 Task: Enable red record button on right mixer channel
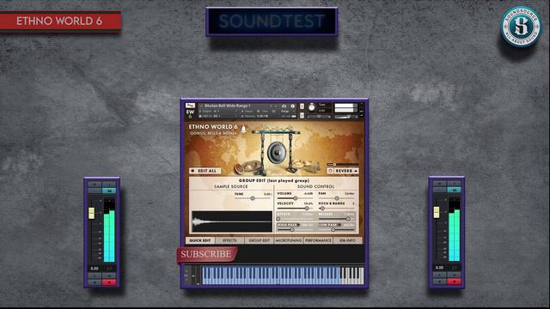[454, 281]
